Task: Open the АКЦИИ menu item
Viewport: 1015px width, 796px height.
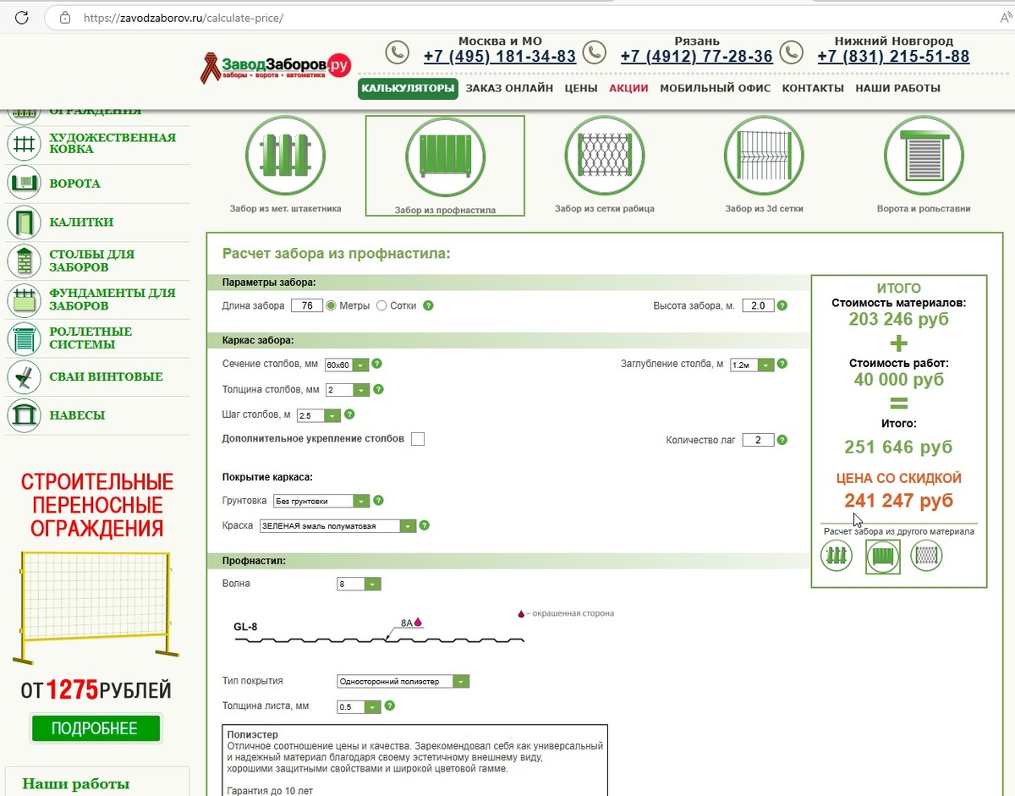Action: (x=628, y=88)
